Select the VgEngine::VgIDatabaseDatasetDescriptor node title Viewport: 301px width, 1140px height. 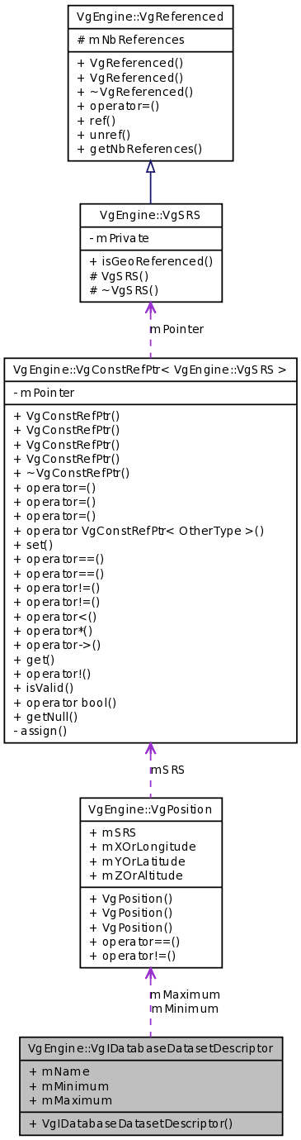click(x=150, y=1047)
